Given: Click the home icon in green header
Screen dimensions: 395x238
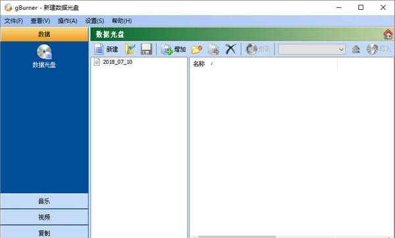Looking at the screenshot, I should click(x=388, y=34).
